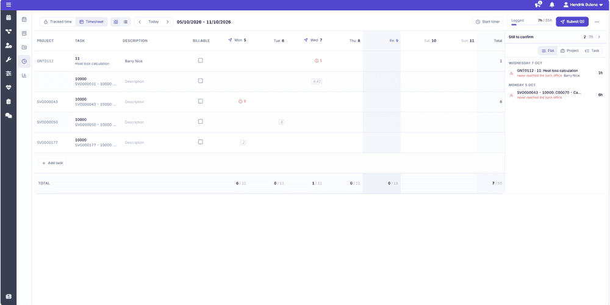Click the 8 draft entry on Tuesday

[281, 122]
